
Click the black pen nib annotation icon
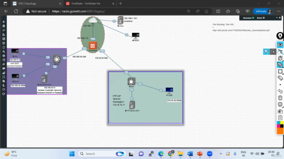[x=280, y=36]
